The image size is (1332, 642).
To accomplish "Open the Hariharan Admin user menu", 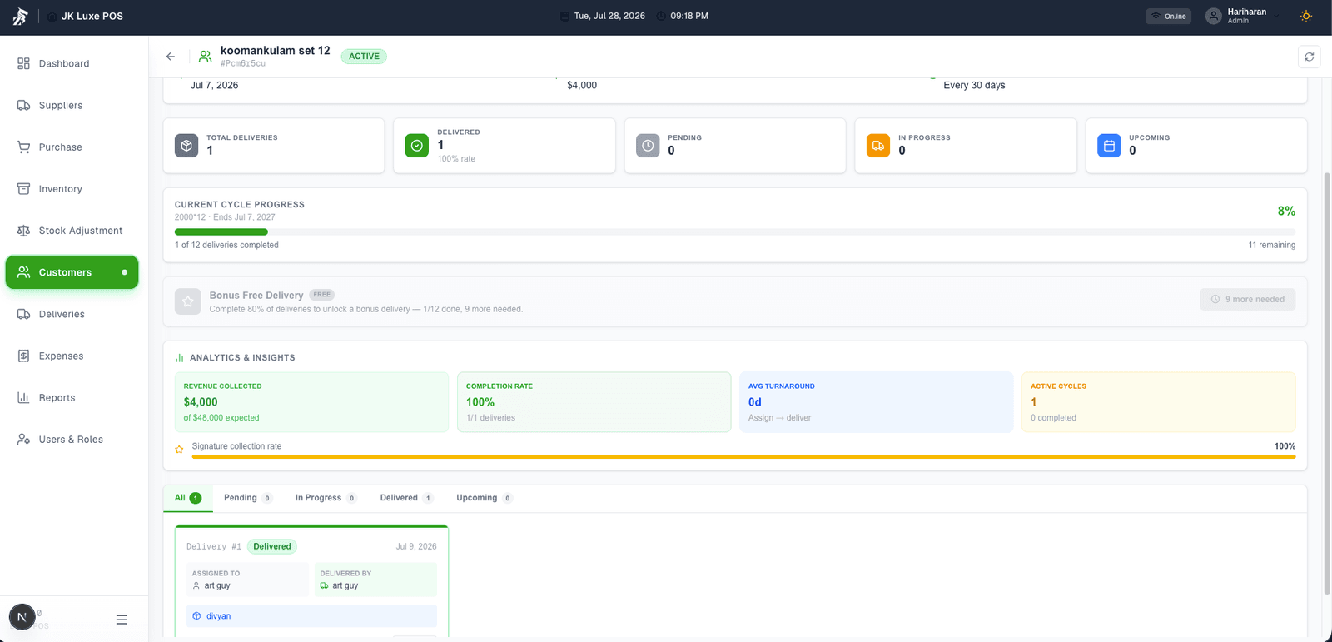I will click(x=1242, y=16).
